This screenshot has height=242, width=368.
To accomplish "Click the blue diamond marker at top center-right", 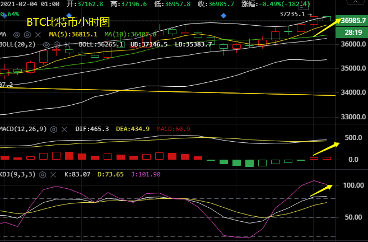I will point(223,15).
